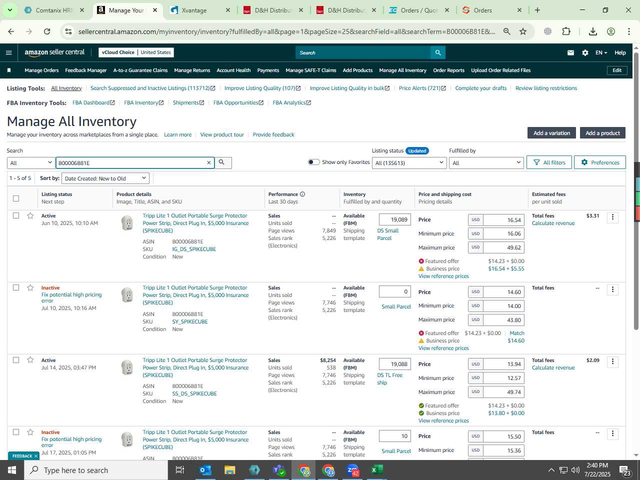This screenshot has width=640, height=480.
Task: Open Chrome extensions puzzle icon
Action: (566, 31)
